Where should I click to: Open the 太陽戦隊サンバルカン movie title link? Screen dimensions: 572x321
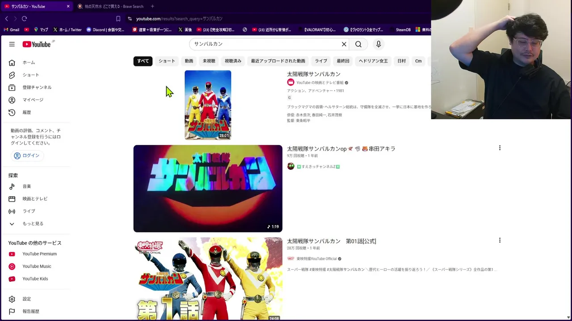(314, 74)
